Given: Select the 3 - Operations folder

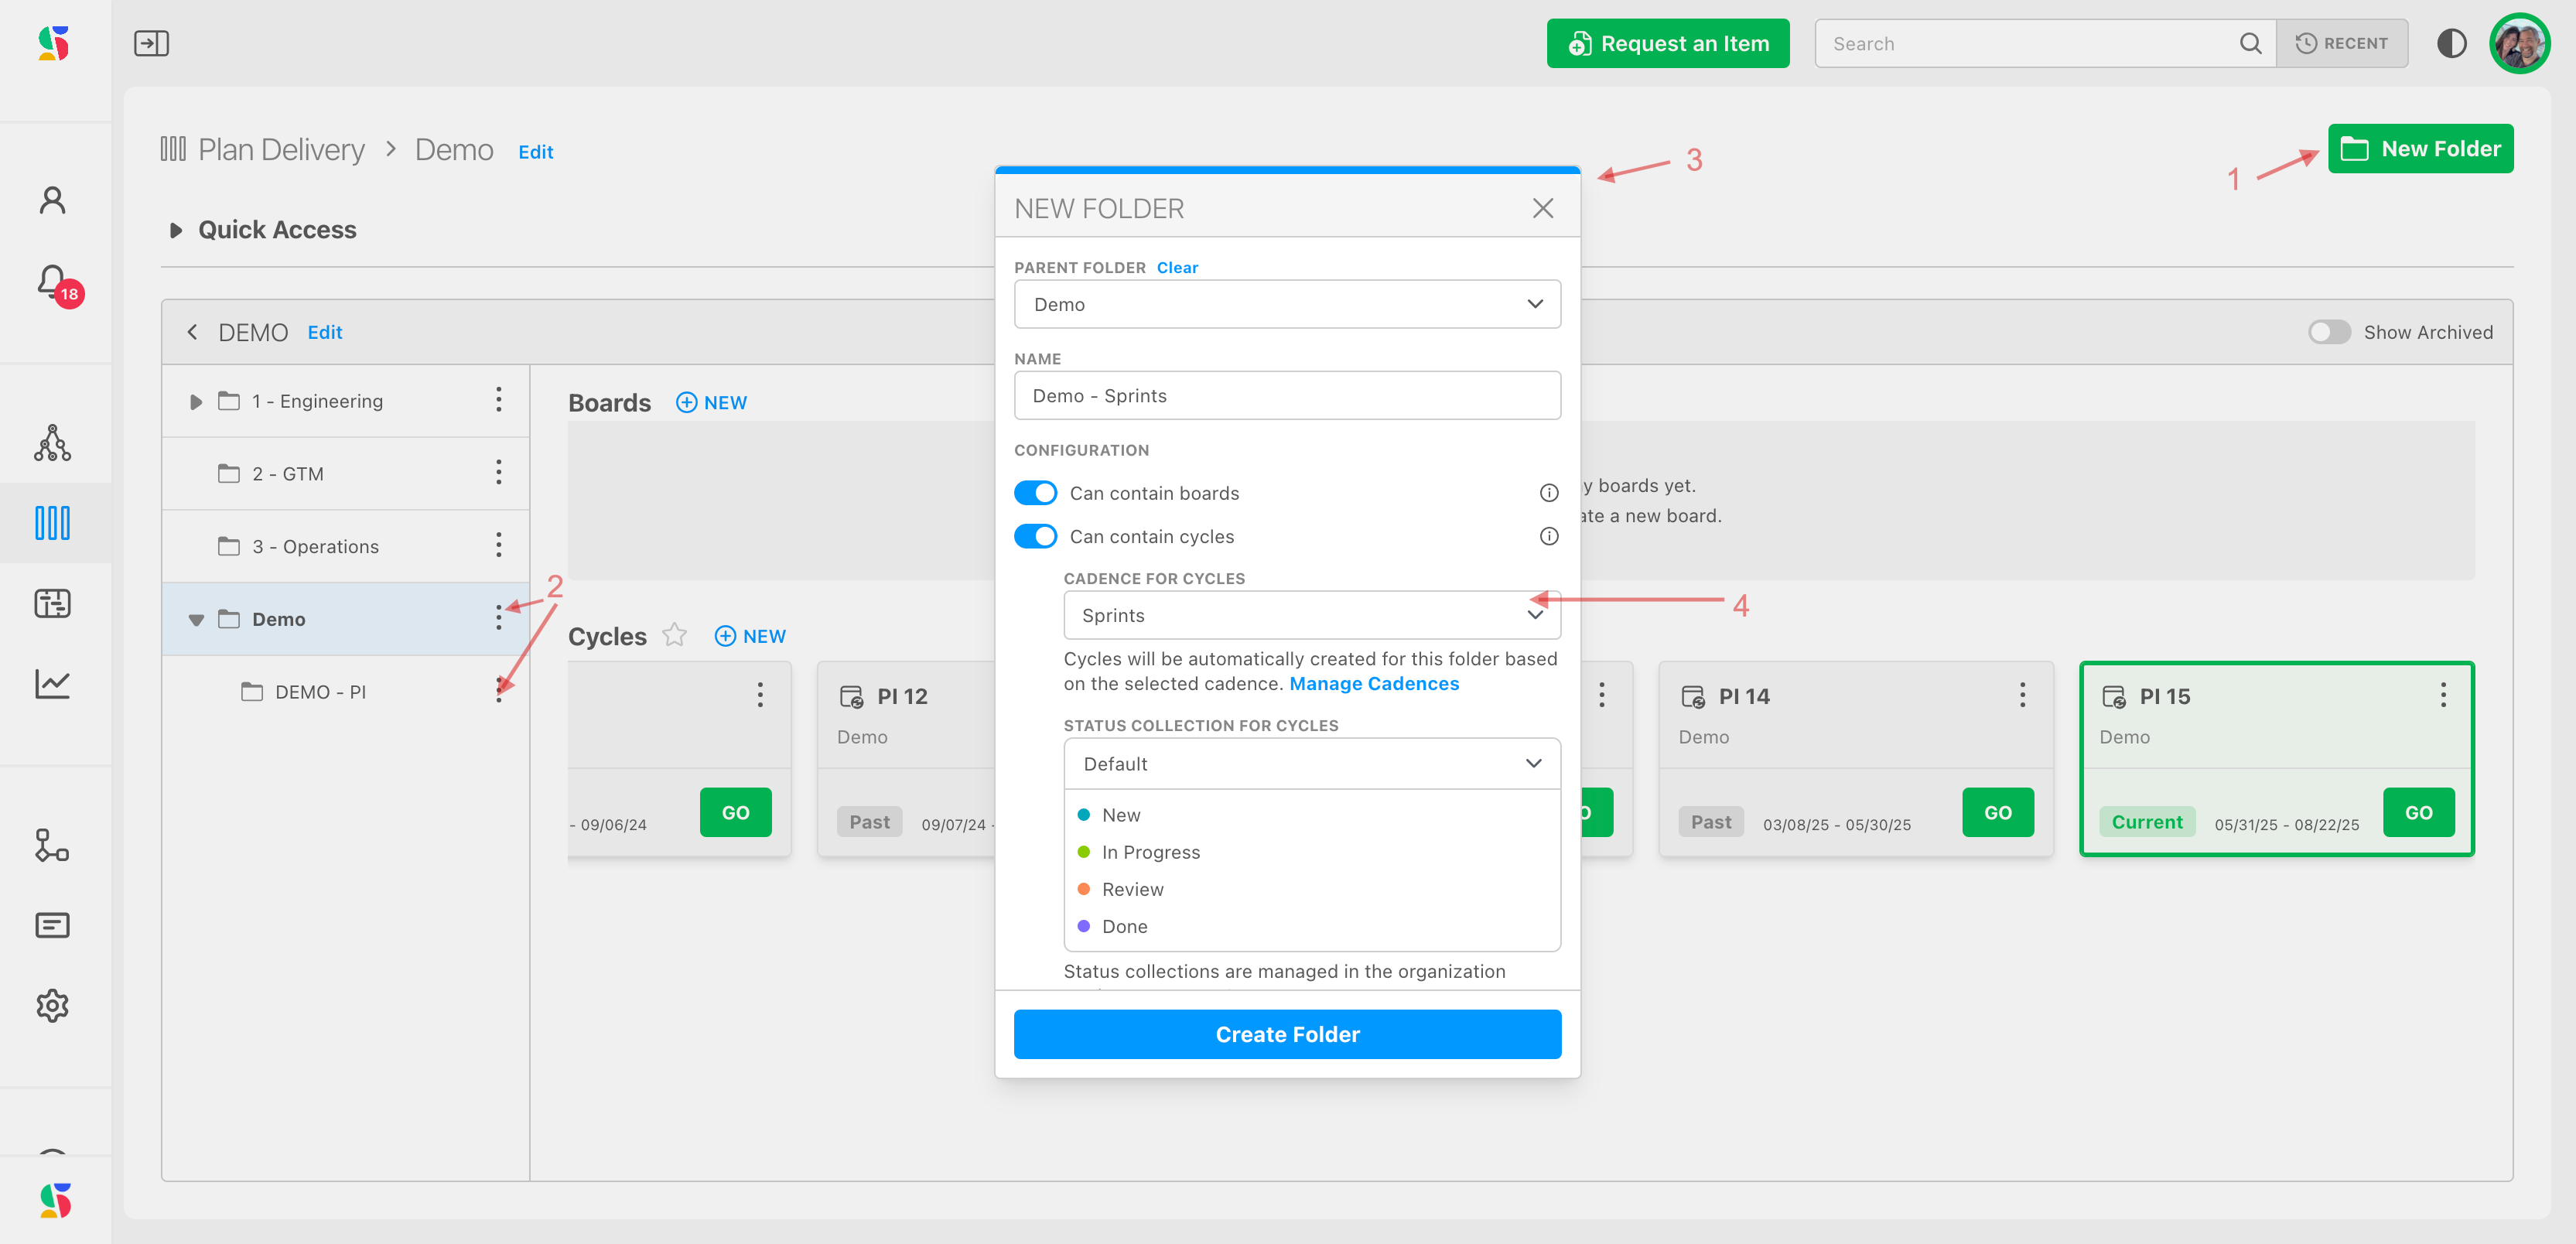Looking at the screenshot, I should pyautogui.click(x=315, y=546).
